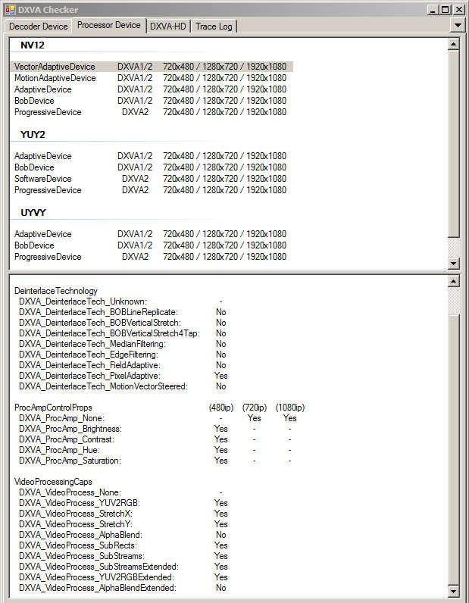Select the UYVY ProgressiveDevice row
The height and width of the screenshot is (603, 469).
152,257
